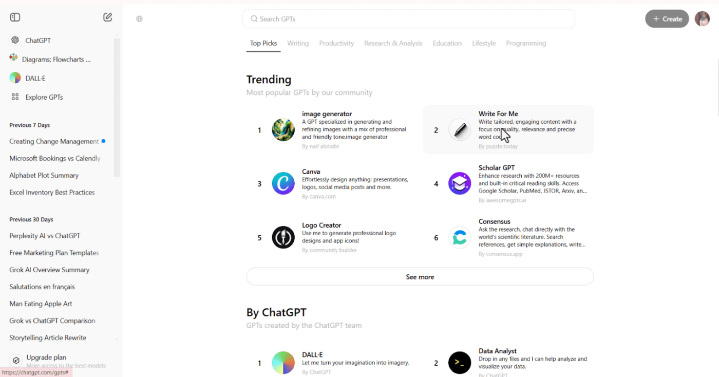The image size is (719, 377).
Task: Click the sidebar chat history scrollbar
Action: tap(117, 108)
